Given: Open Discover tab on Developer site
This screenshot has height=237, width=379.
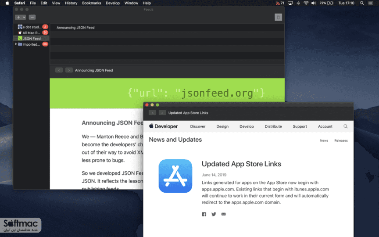Looking at the screenshot, I should 198,126.
